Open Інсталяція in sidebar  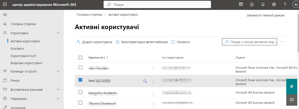tap(18, 108)
